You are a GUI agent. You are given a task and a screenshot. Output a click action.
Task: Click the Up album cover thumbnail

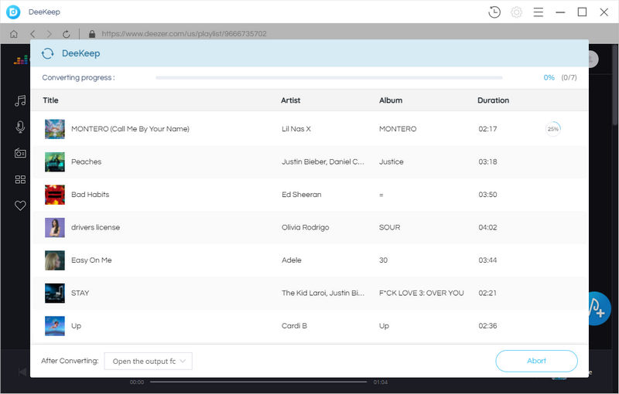click(54, 326)
